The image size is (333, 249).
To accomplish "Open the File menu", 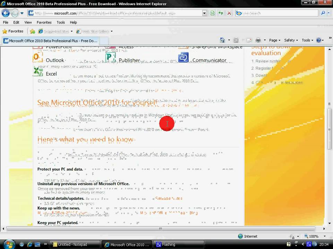I will pyautogui.click(x=6, y=22).
